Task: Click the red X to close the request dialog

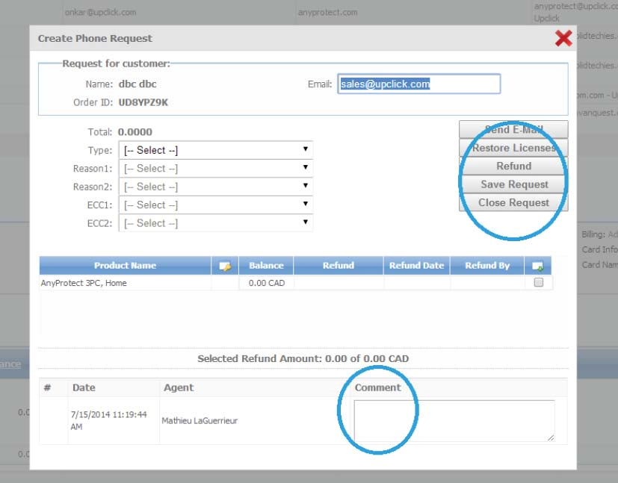Action: (x=565, y=37)
